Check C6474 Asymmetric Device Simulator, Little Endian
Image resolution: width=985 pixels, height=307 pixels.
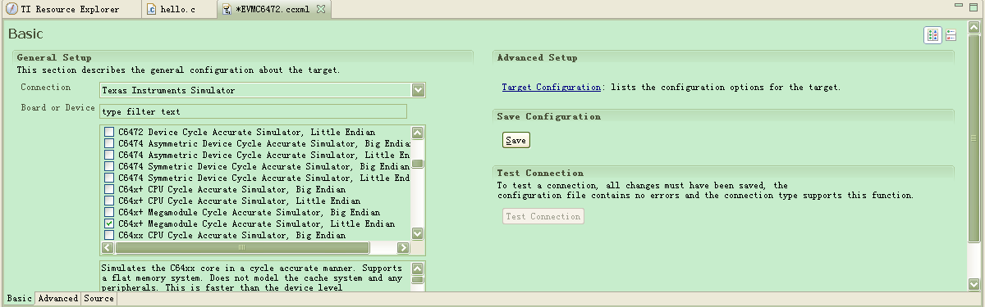(108, 155)
